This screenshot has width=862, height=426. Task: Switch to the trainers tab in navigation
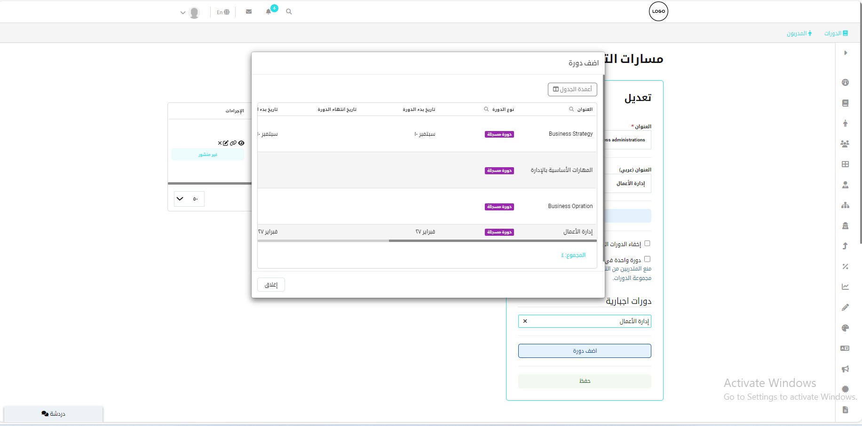click(799, 33)
